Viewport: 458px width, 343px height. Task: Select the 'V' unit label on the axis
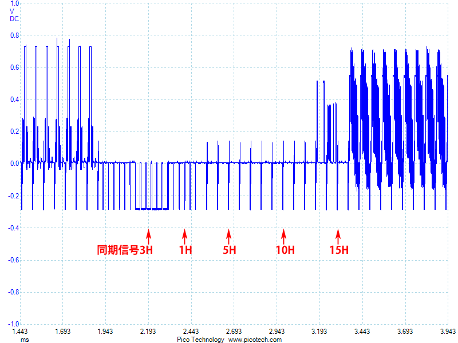point(12,11)
